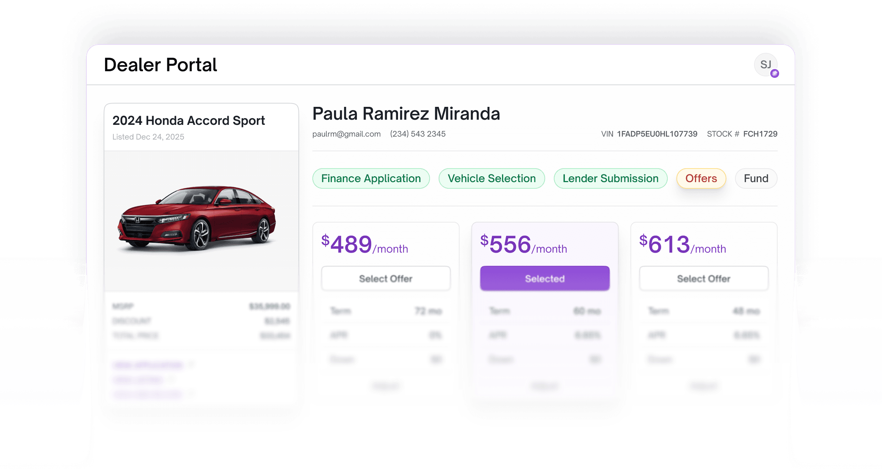Select the $613/month offer button
882x470 pixels.
pyautogui.click(x=703, y=279)
